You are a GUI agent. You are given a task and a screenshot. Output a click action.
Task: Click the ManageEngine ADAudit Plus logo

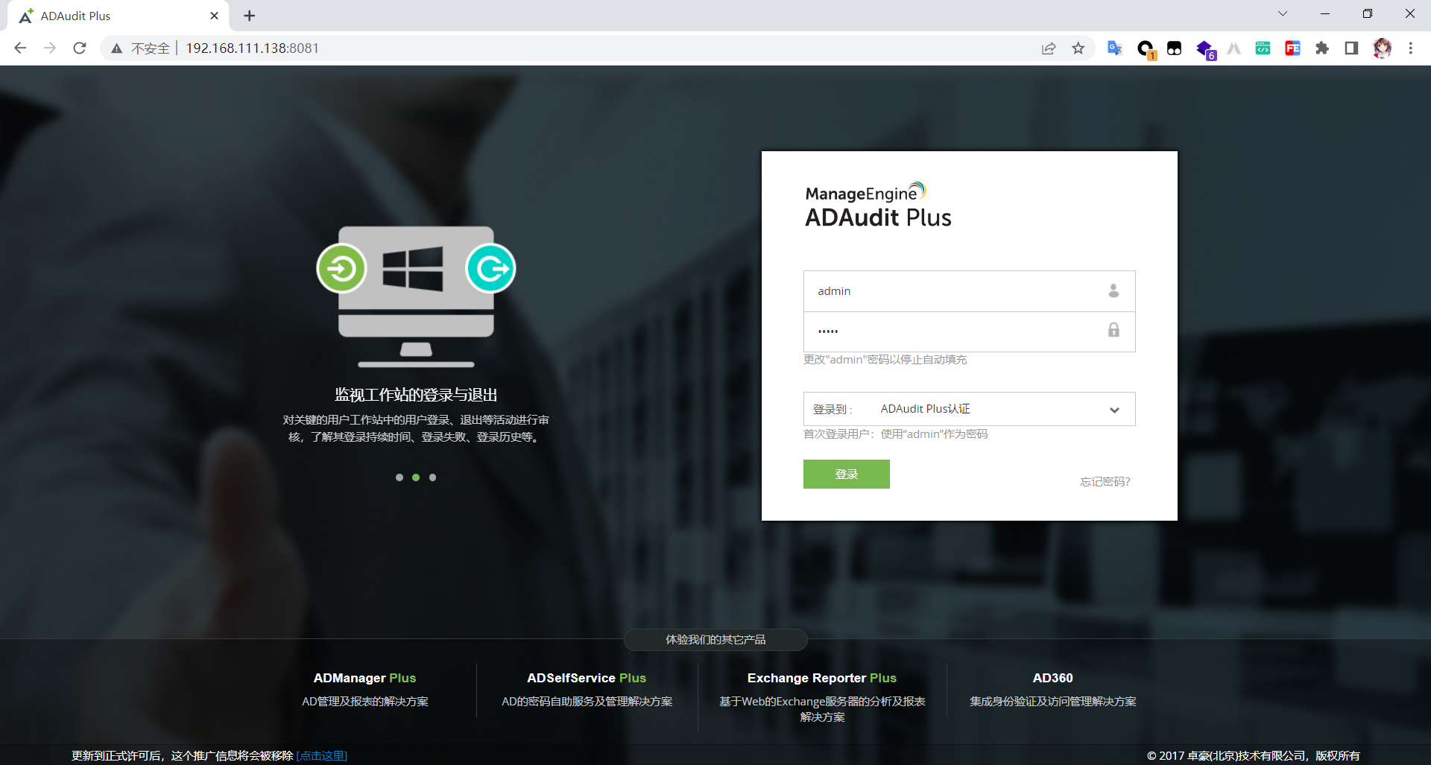point(878,205)
